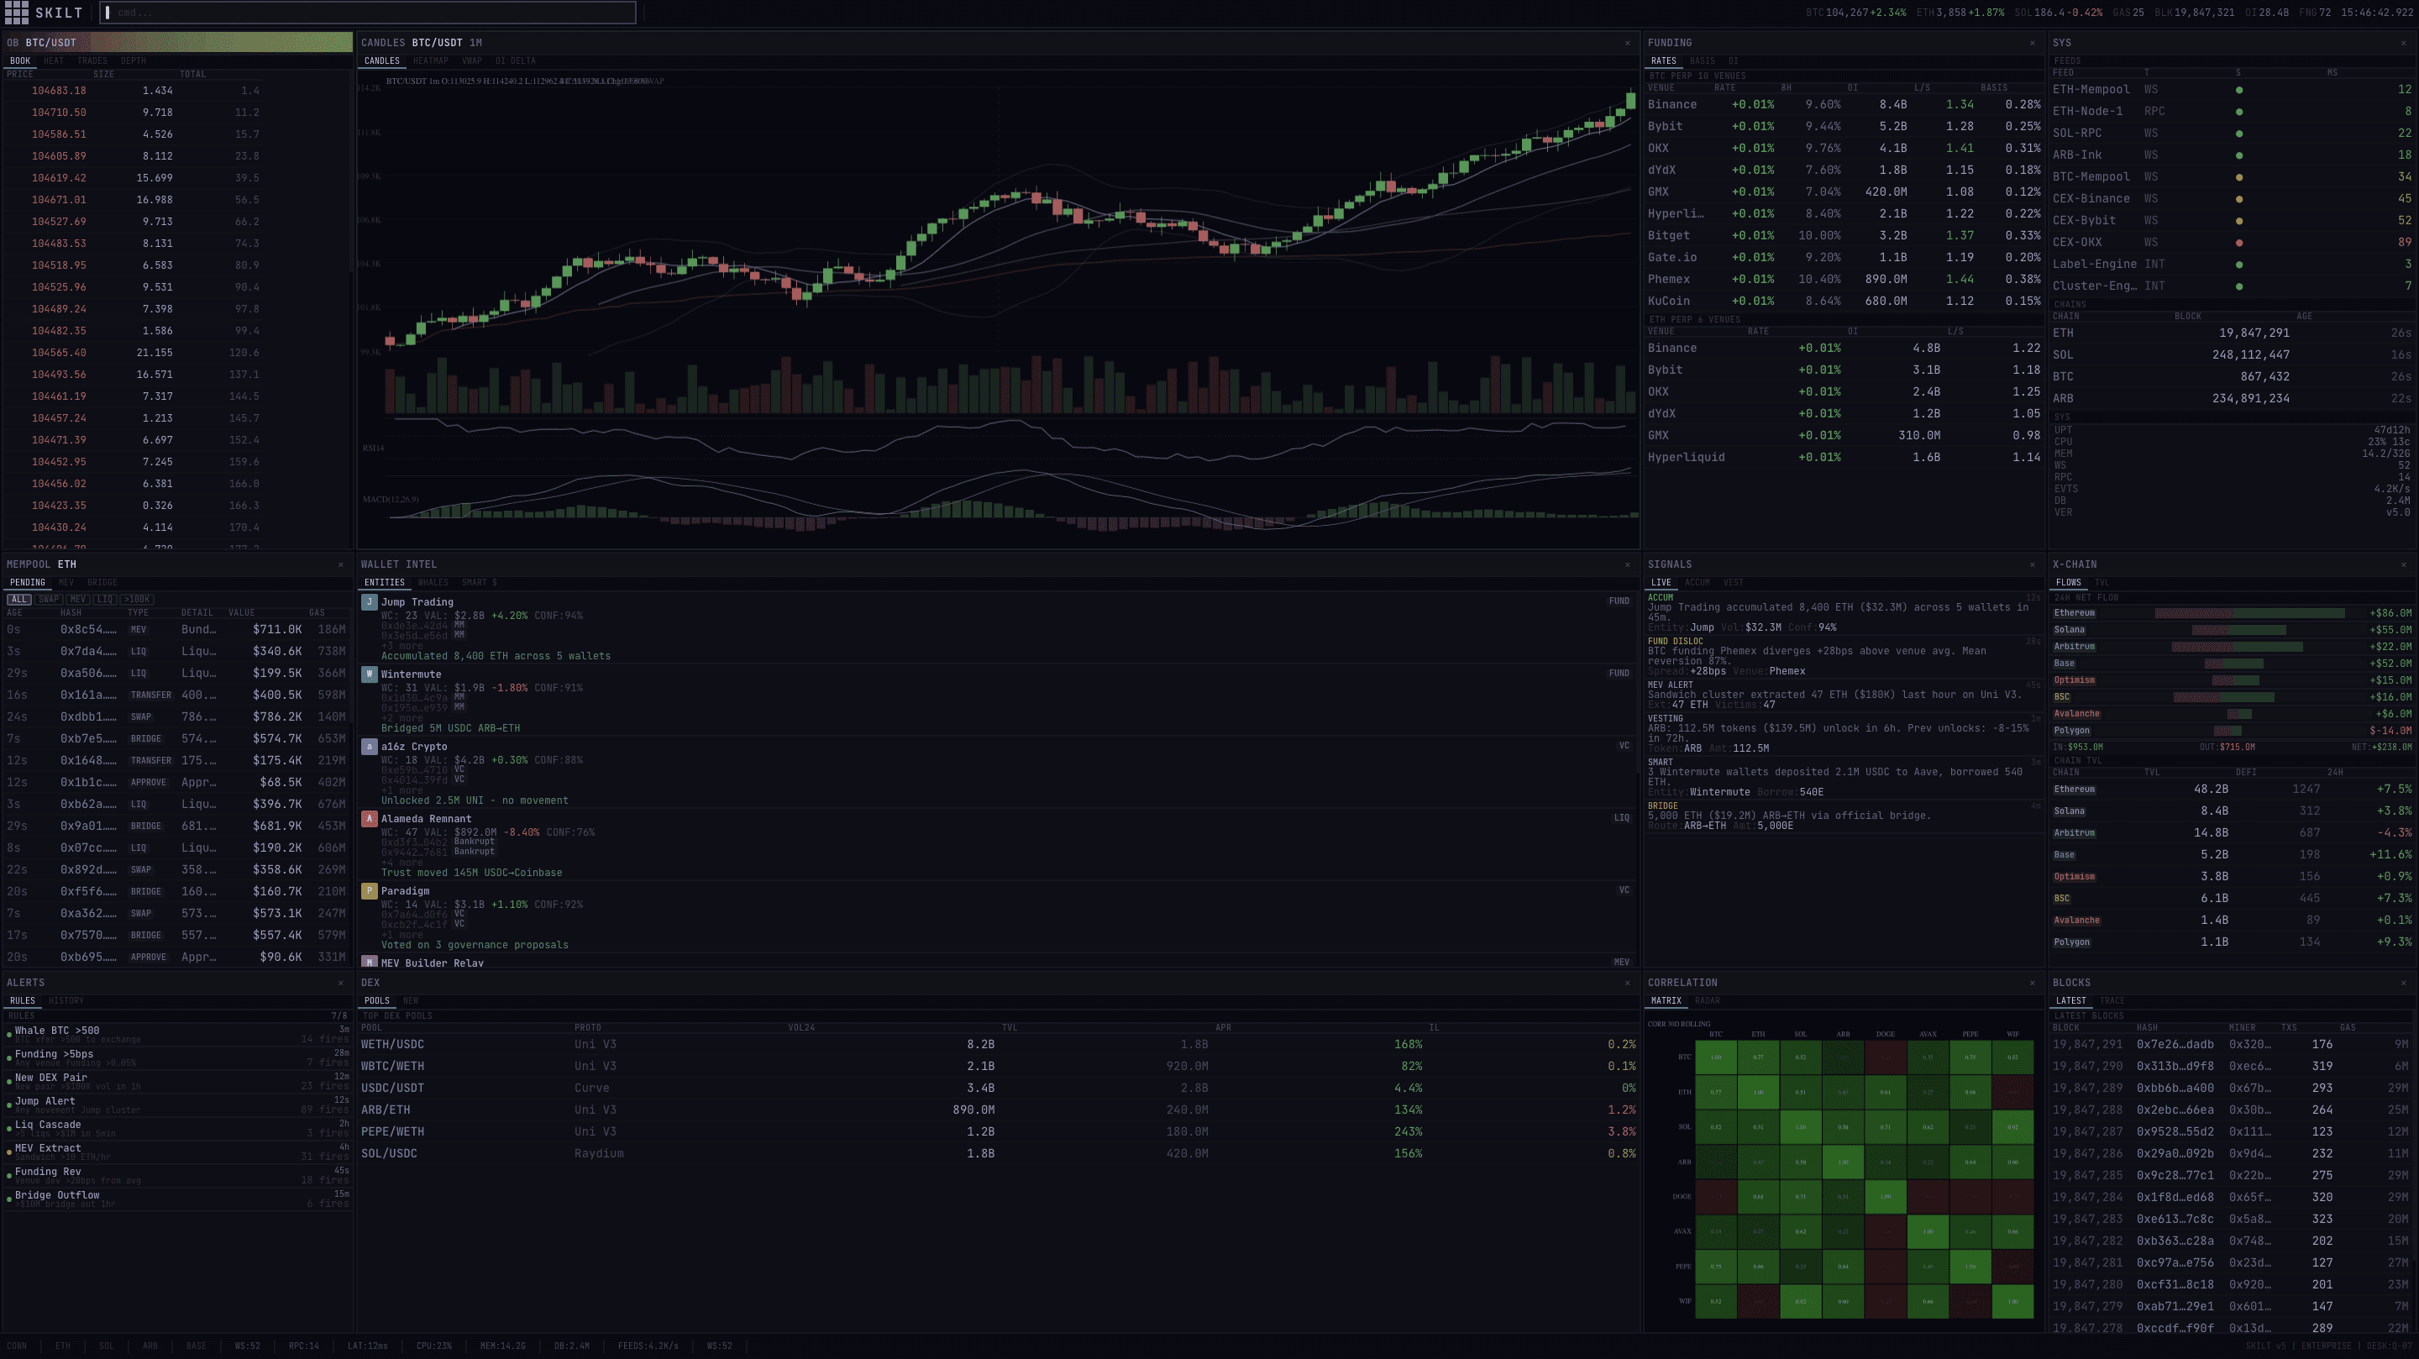Close the WALLET INTEL panel x icon

[x=1628, y=564]
